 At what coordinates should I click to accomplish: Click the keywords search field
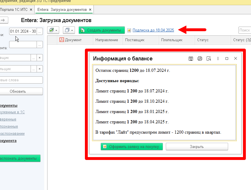[x=21, y=80]
